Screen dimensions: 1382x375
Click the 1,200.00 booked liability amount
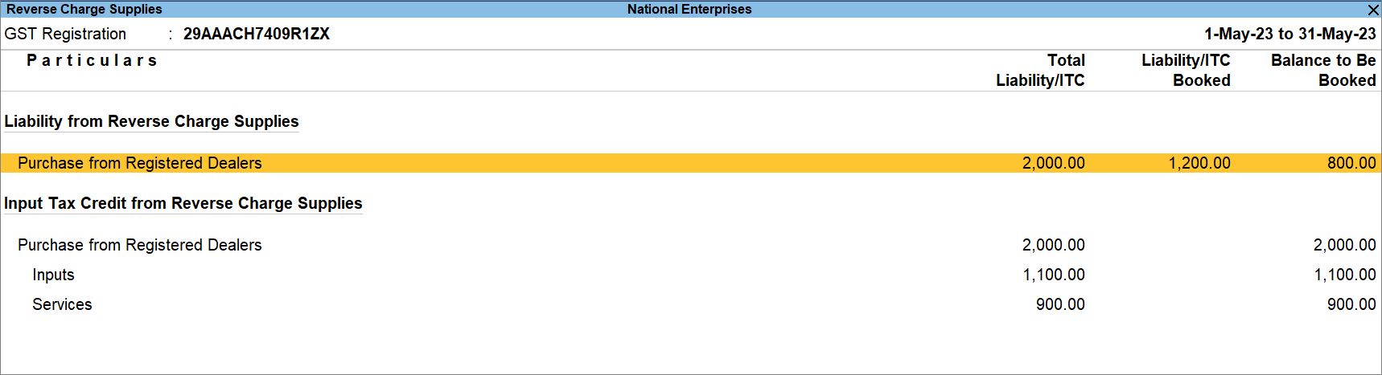click(x=1199, y=163)
